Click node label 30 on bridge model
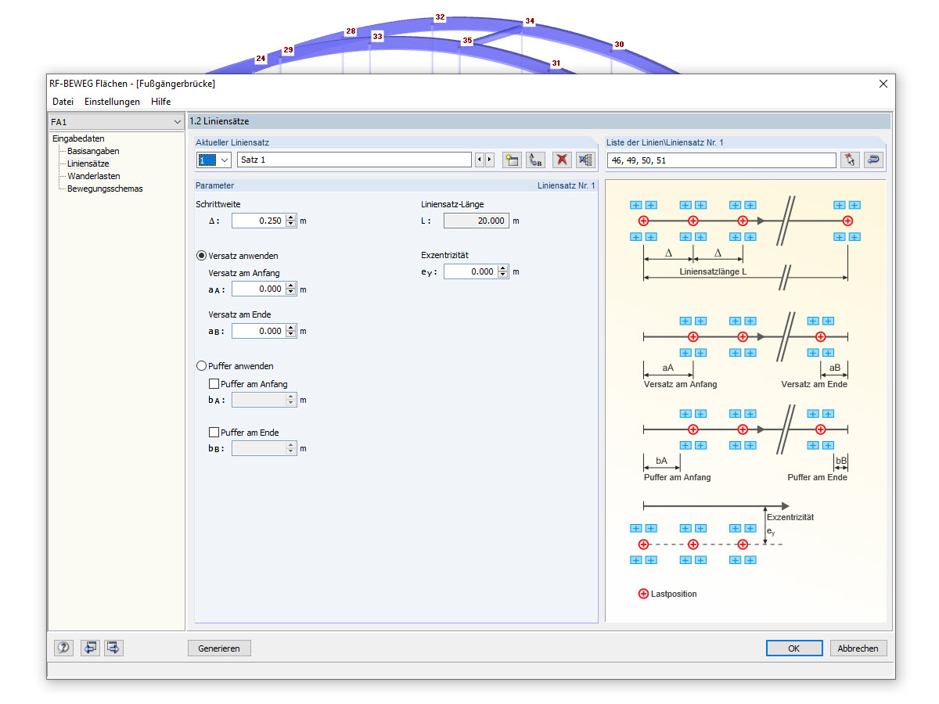Viewport: 939px width, 704px height. 619,44
